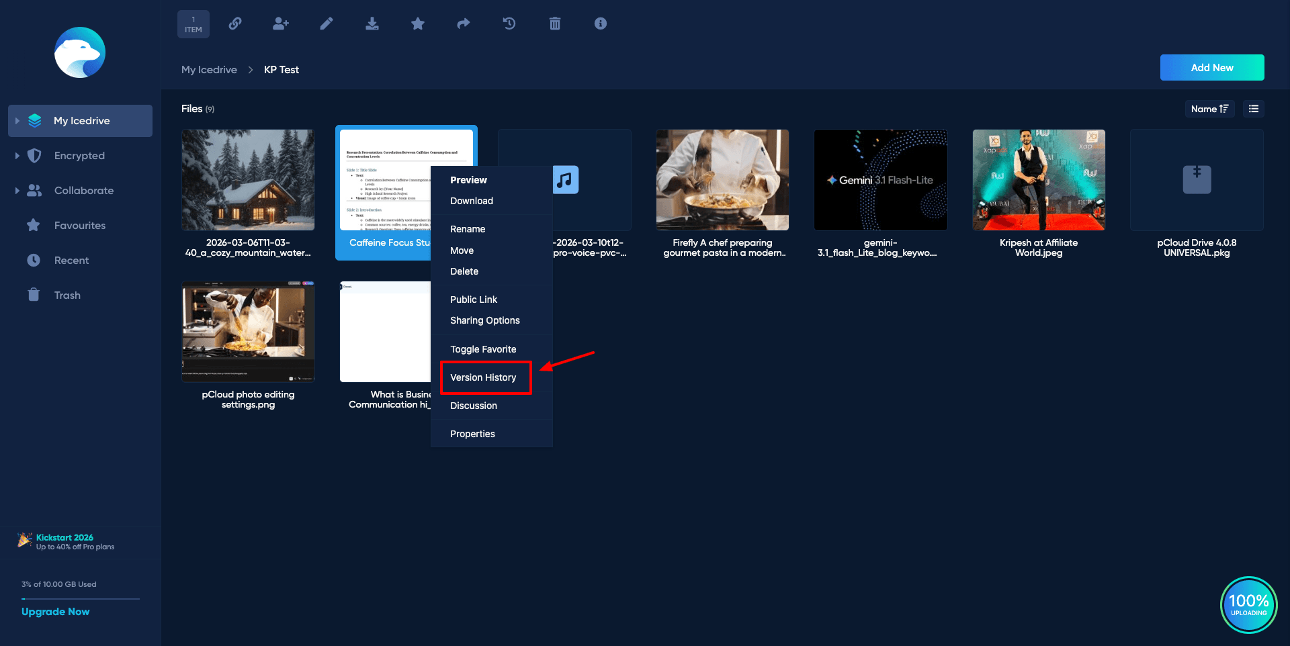Click the info properties icon
Viewport: 1290px width, 646px height.
coord(601,24)
